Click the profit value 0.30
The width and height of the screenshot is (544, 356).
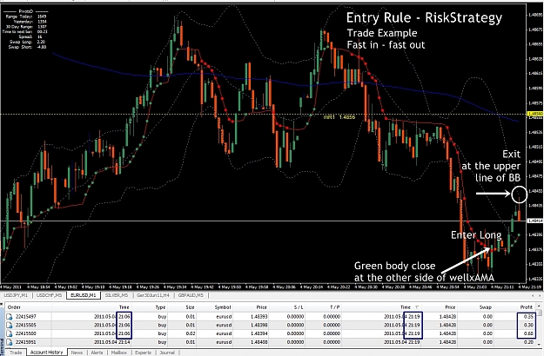tap(528, 326)
